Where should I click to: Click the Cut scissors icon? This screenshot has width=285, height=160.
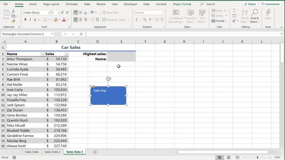coord(13,11)
